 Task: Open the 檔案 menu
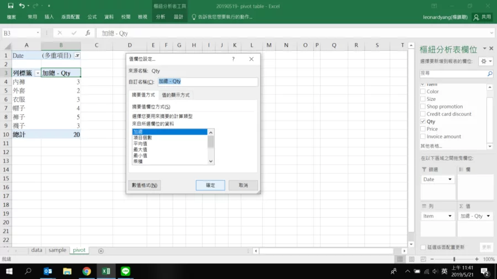tap(12, 17)
